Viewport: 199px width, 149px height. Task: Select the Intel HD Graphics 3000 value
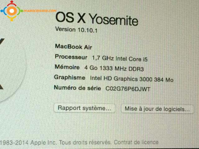[x=121, y=79]
